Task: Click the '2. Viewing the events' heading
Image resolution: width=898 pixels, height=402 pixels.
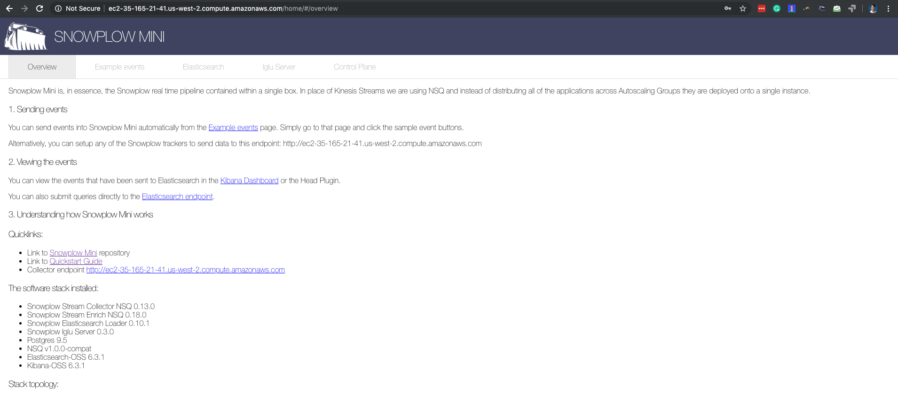Action: point(42,162)
